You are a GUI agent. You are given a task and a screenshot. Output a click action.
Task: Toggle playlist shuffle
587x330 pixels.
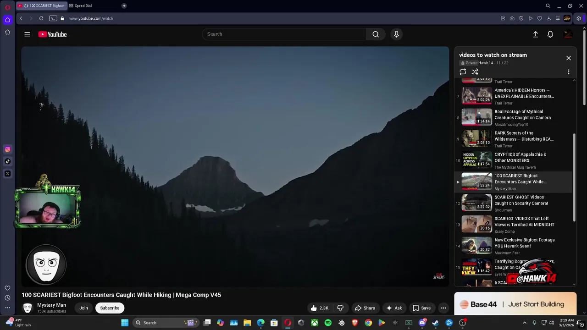tap(475, 72)
